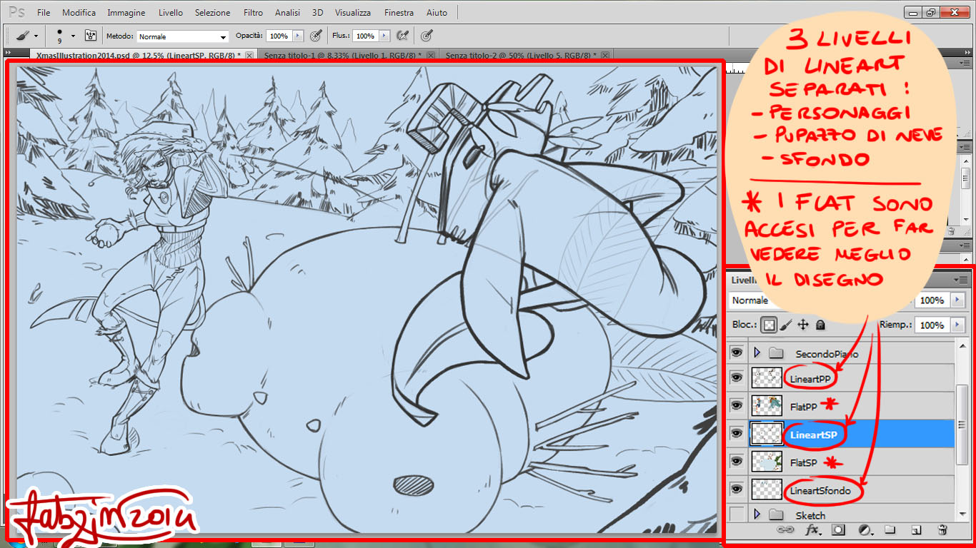This screenshot has height=548, width=976.
Task: Open the layer opacity slider arrow
Action: pyautogui.click(x=957, y=300)
